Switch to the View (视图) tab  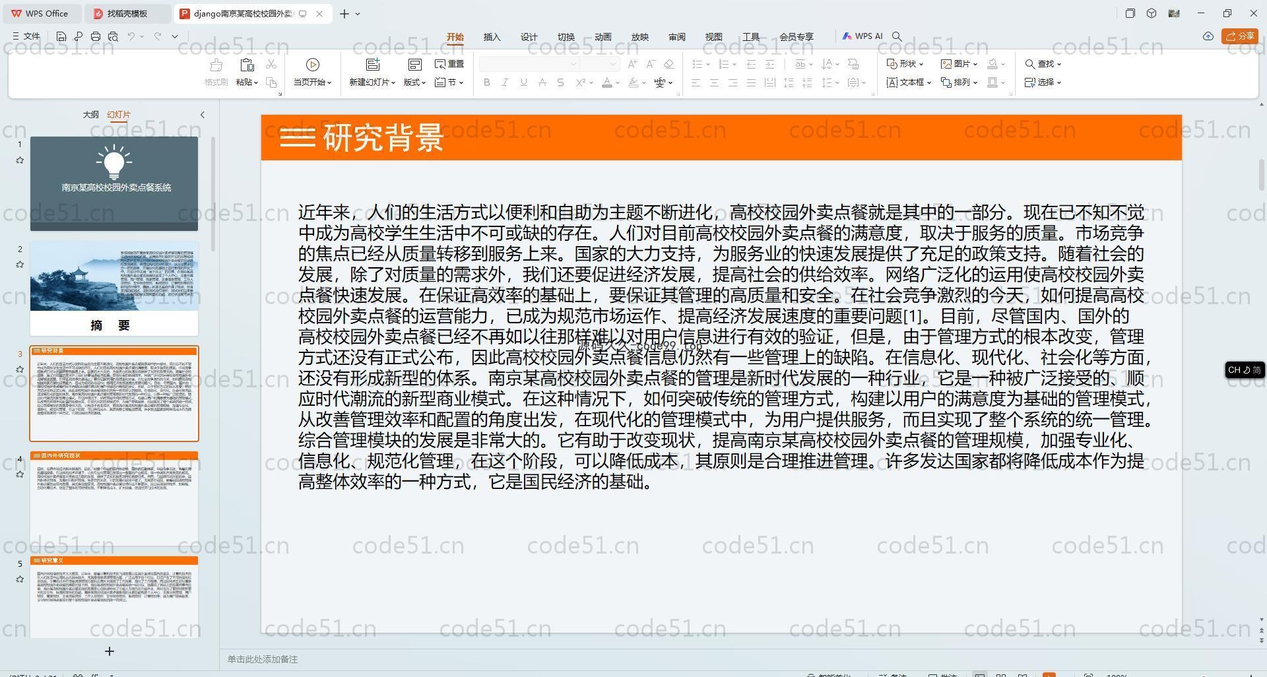(x=714, y=37)
